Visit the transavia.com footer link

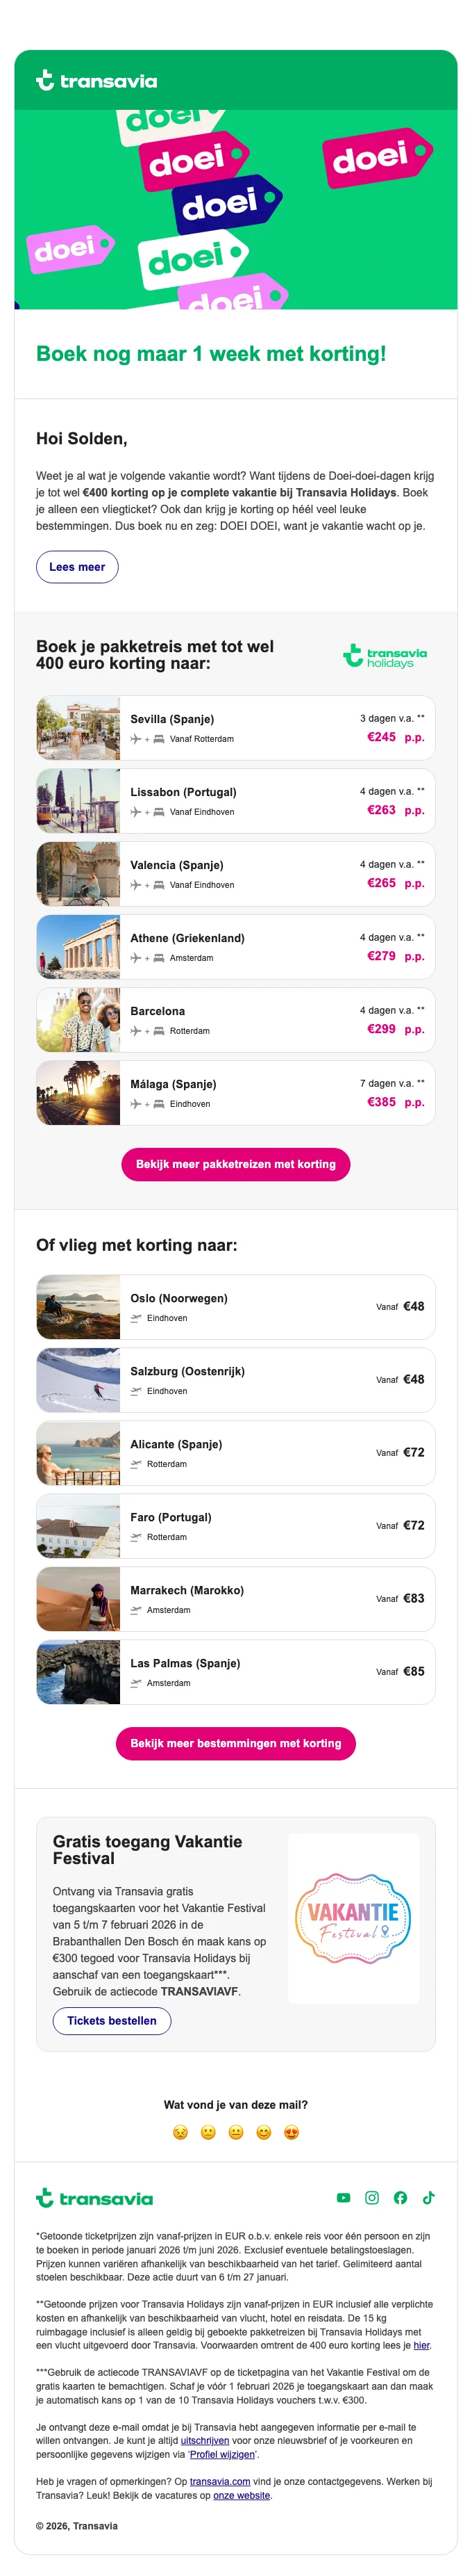pyautogui.click(x=219, y=2481)
